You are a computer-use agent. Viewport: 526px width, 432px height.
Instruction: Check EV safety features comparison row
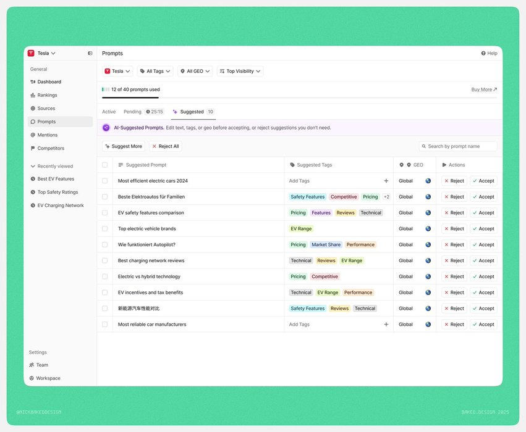[x=104, y=213]
